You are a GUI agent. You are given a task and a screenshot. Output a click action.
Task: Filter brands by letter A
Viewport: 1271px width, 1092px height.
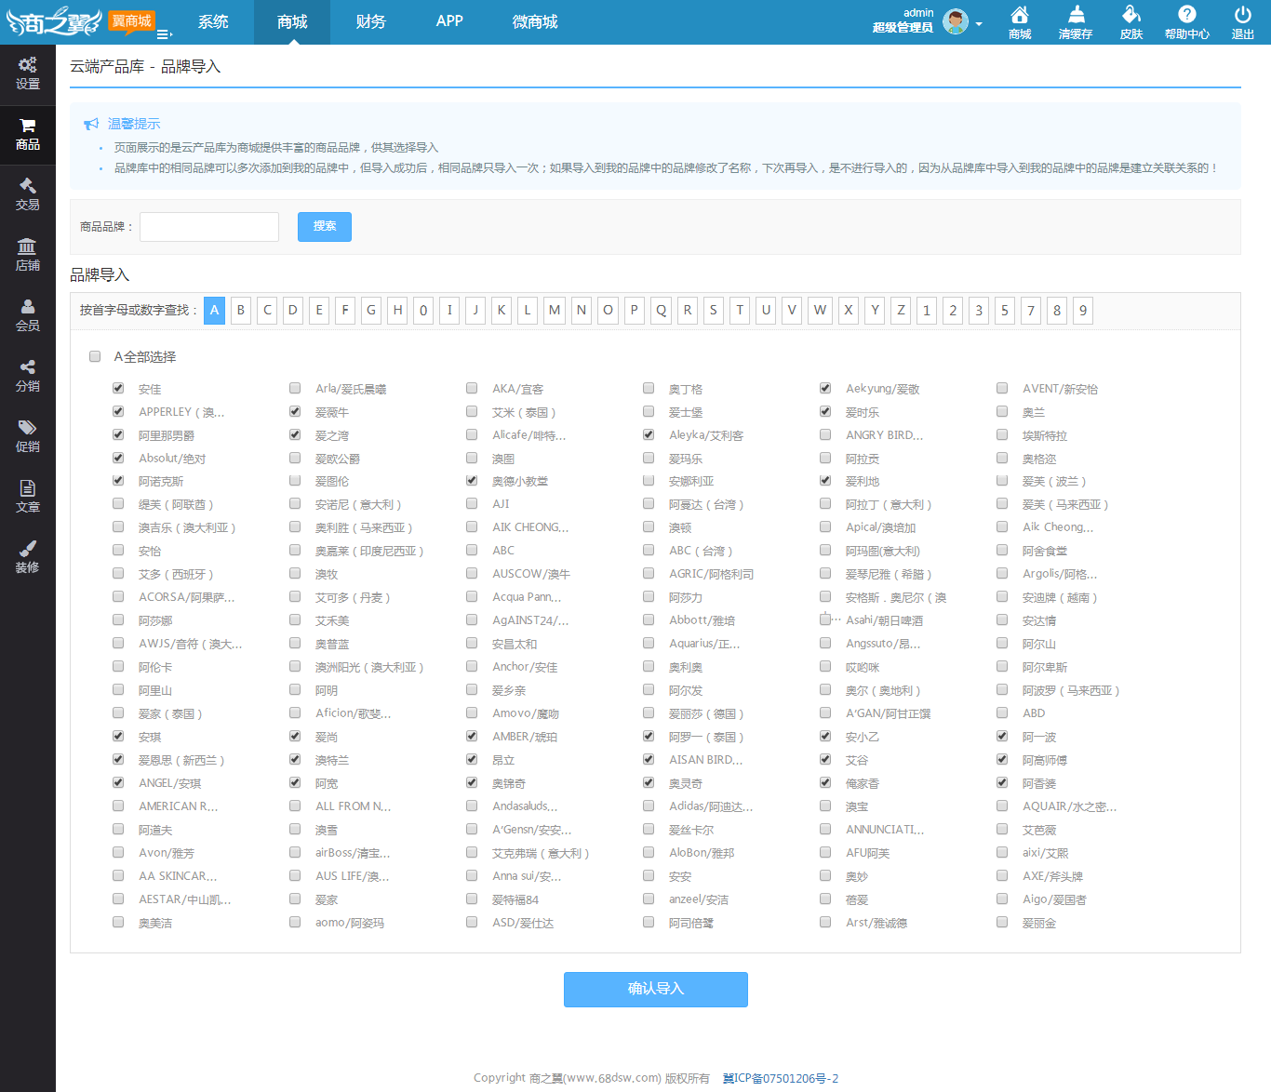pyautogui.click(x=215, y=311)
